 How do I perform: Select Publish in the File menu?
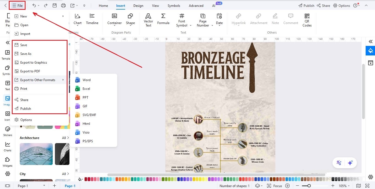39,108
